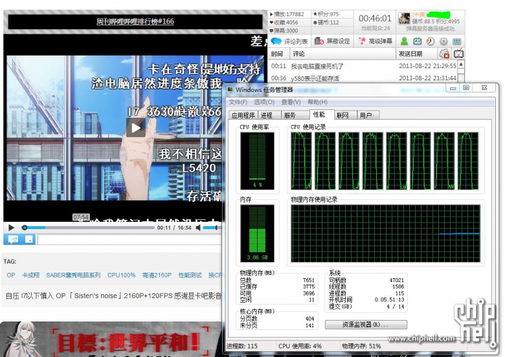Click the 硬币:112 coin stat

tap(326, 23)
